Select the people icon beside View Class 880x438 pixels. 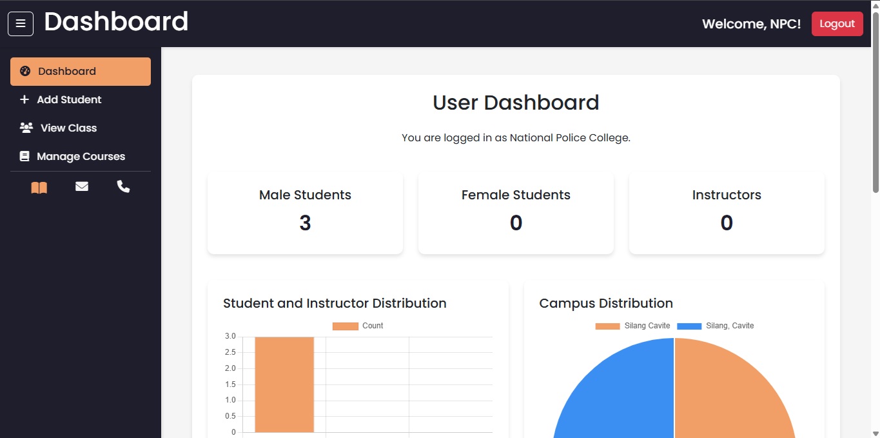25,127
